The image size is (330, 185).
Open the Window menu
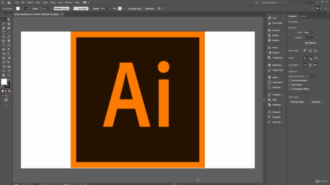pos(69,3)
